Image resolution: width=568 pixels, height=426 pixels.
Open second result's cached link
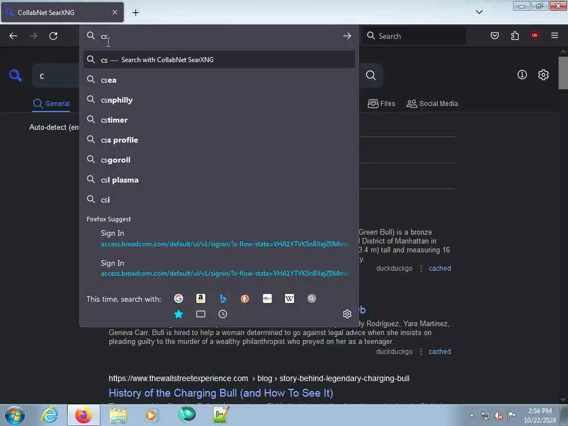440,351
